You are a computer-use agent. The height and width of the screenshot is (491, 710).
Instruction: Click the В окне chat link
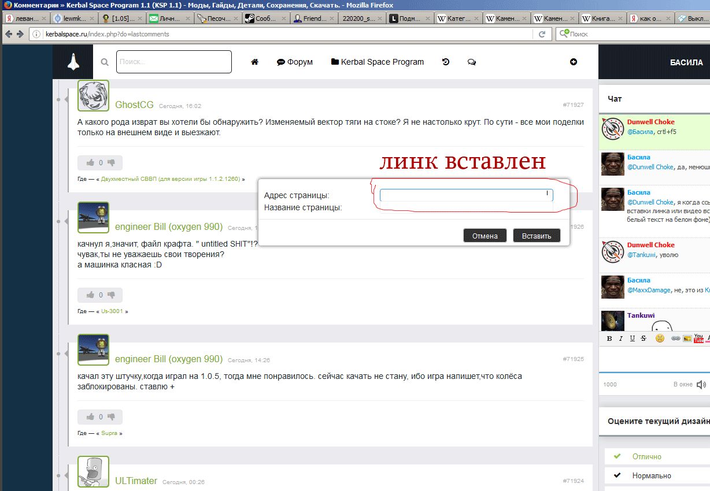click(x=683, y=384)
